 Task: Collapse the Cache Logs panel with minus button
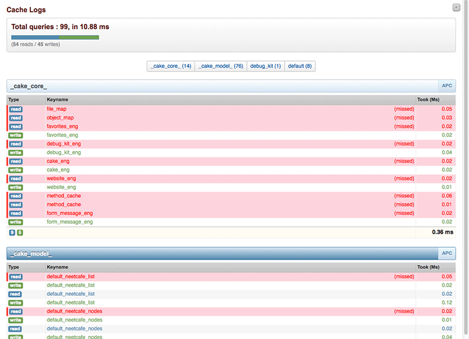click(456, 7)
